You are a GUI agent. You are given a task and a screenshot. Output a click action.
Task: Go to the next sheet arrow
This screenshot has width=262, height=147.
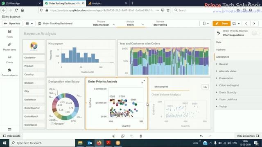(x=254, y=24)
